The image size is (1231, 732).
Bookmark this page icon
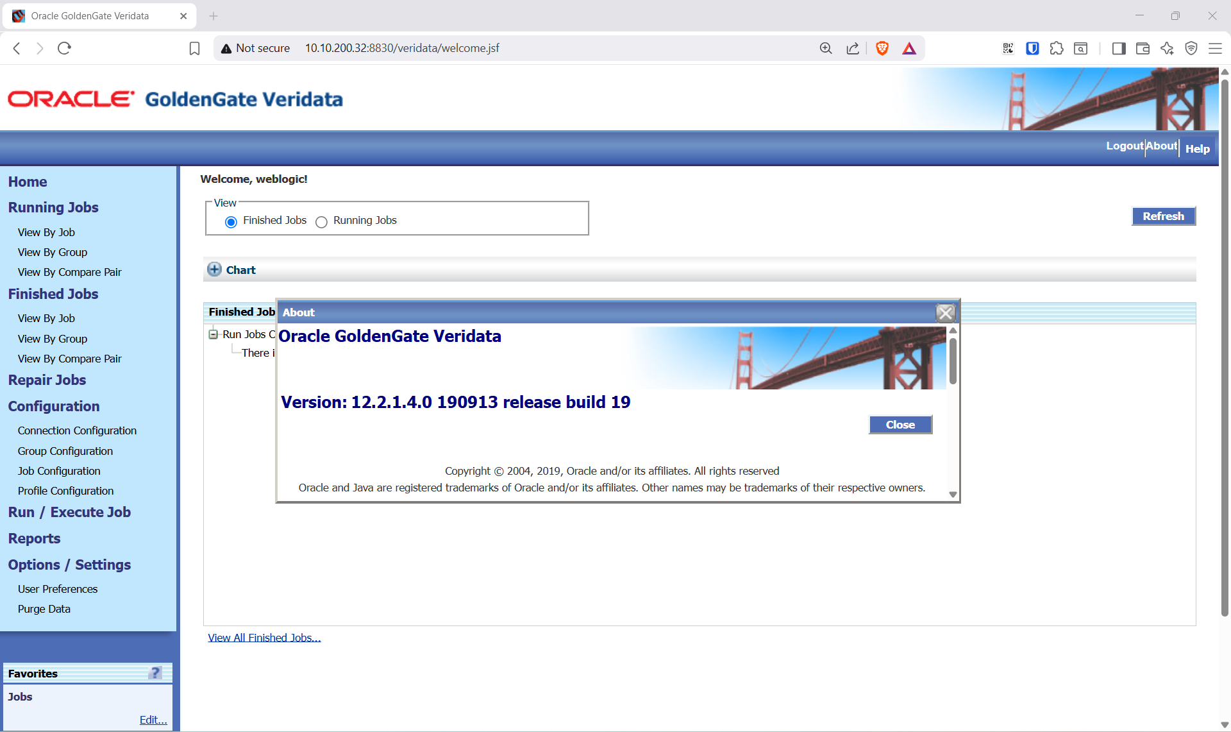point(194,48)
